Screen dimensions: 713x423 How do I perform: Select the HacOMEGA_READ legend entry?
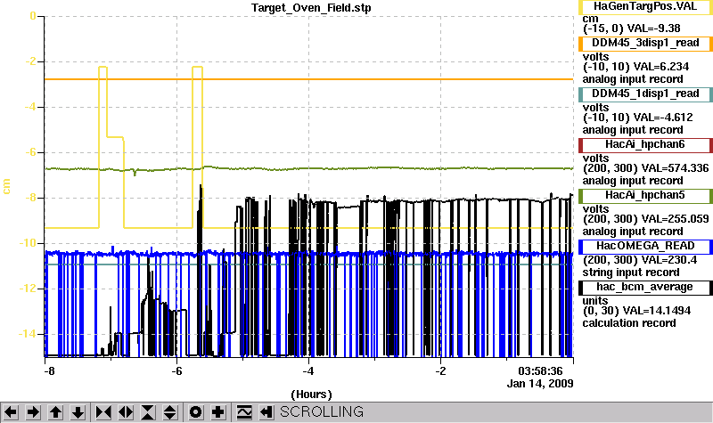coord(645,247)
